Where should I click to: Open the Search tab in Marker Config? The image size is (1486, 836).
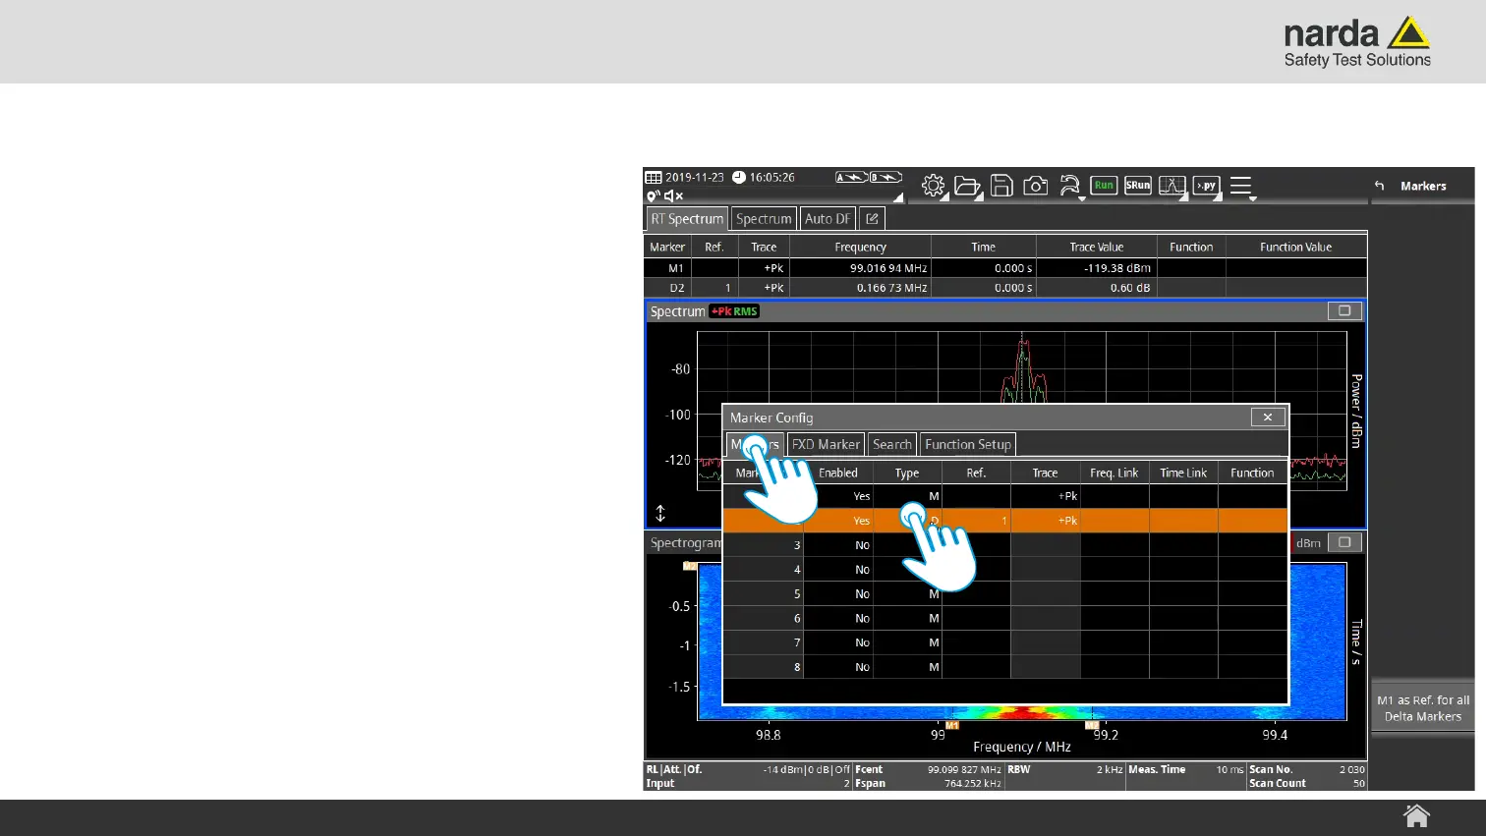[892, 444]
